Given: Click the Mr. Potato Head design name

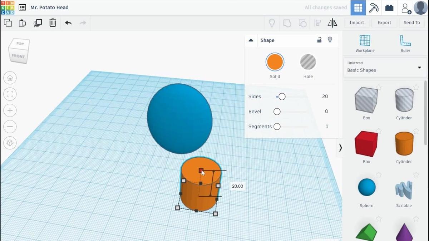Looking at the screenshot, I should [49, 8].
